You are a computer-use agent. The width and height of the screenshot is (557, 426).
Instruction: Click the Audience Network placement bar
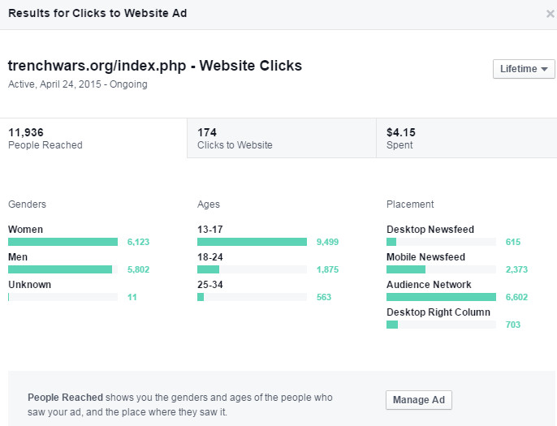tap(441, 297)
